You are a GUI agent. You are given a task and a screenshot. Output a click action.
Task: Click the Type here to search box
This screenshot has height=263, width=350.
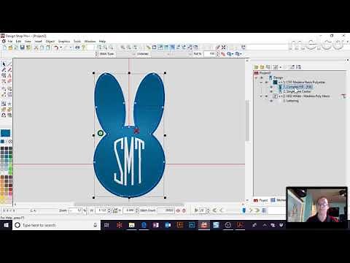click(56, 225)
